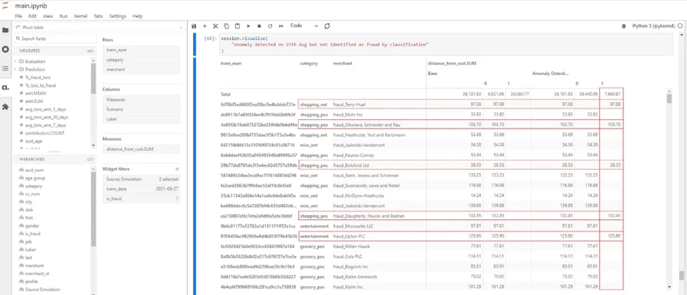This screenshot has height=295, width=687.
Task: Open the Help menu
Action: [137, 16]
